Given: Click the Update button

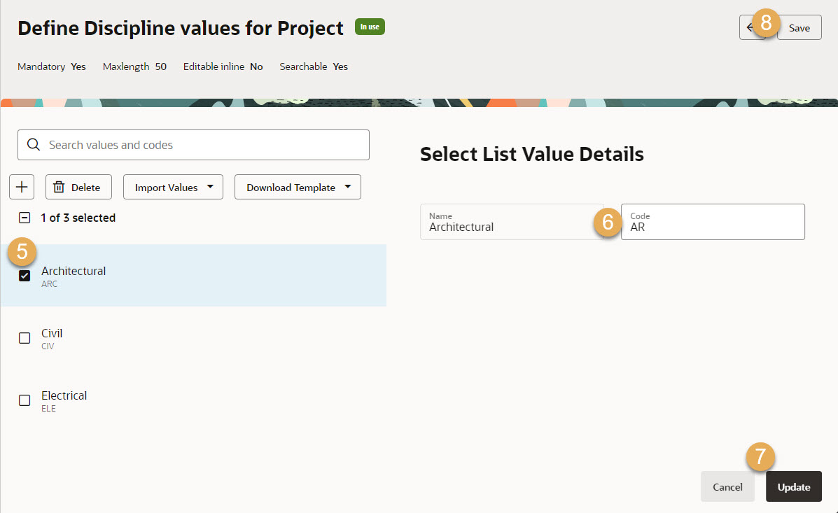Looking at the screenshot, I should click(794, 486).
